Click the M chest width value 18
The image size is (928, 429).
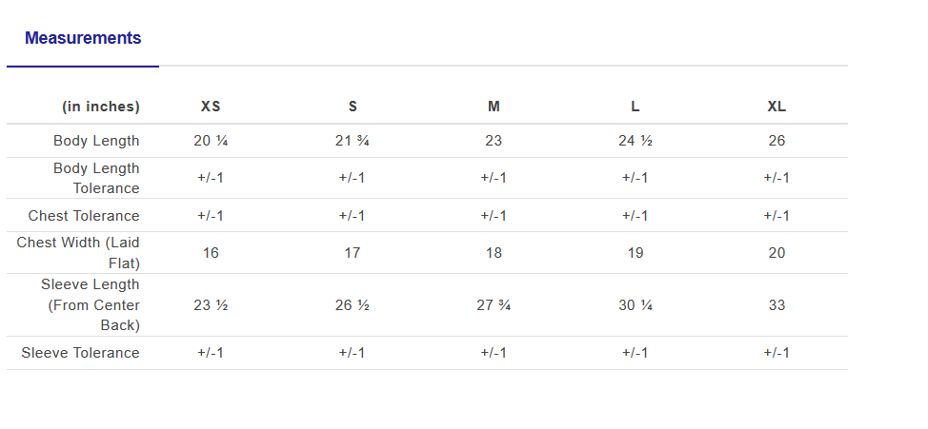pos(494,253)
